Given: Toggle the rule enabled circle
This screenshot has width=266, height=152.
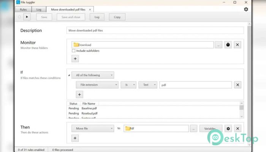Looking at the screenshot, I should (x=19, y=17).
